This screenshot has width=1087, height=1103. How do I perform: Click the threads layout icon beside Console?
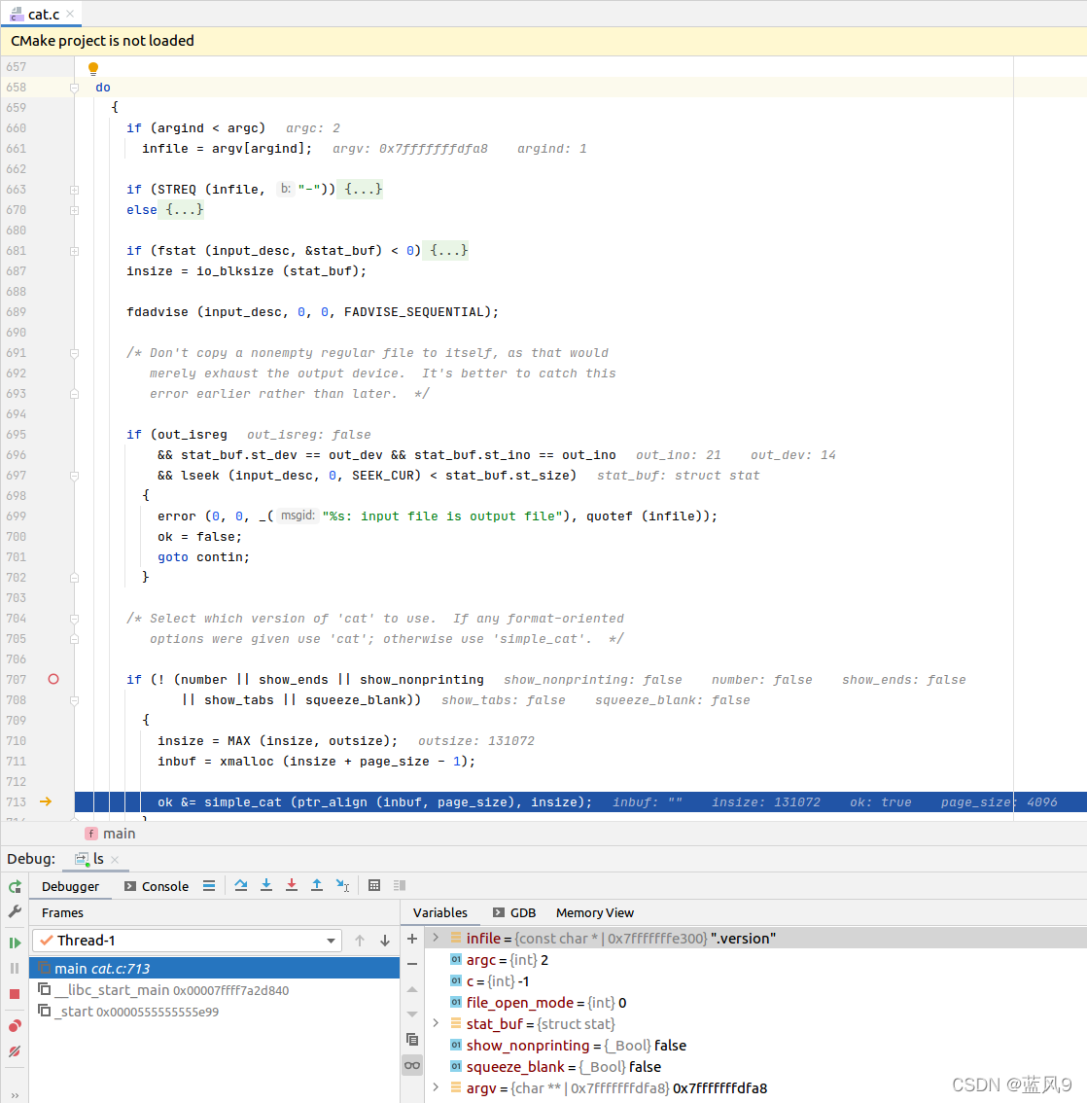(x=209, y=886)
